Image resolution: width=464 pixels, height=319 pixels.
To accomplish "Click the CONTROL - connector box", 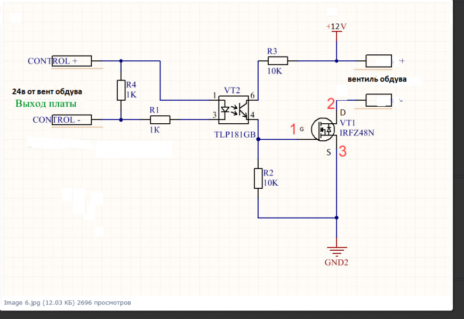I will (x=71, y=120).
